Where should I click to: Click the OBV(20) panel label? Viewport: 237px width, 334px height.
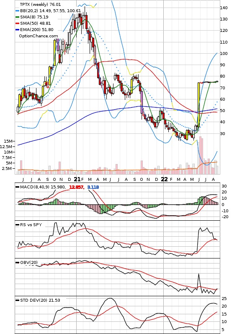tap(29, 262)
